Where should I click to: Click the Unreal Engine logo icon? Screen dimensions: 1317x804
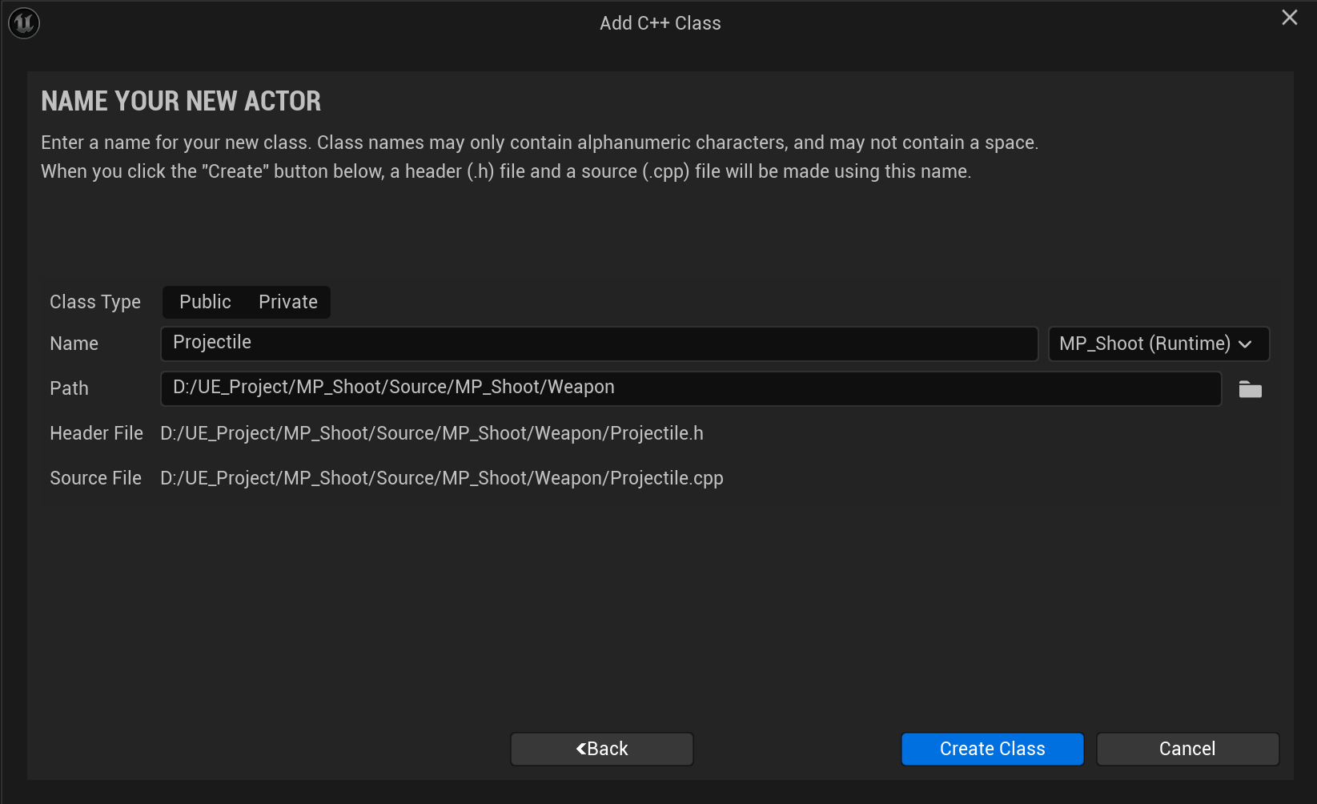(24, 23)
